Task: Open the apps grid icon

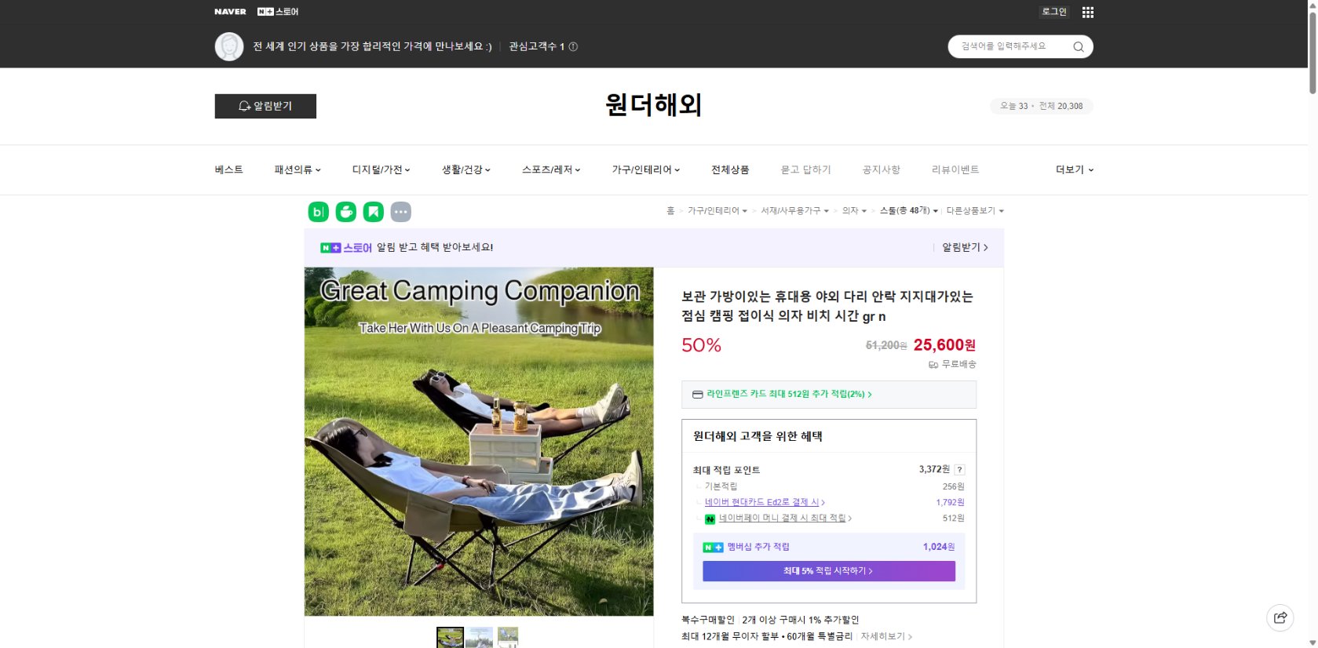Action: [x=1087, y=12]
